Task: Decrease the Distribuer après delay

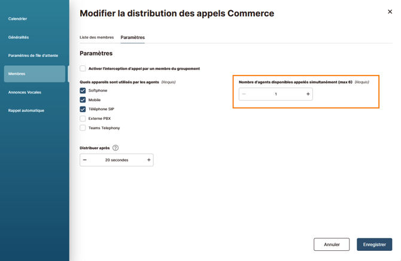Action: (84, 160)
